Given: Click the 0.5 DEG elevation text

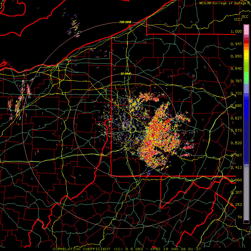Looking at the screenshot, I should (134, 249).
